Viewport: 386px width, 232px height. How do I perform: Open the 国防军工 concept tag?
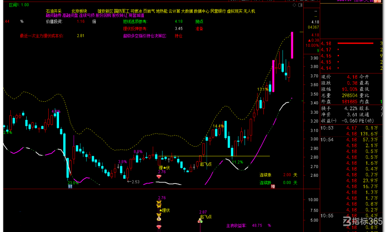[x=122, y=11]
